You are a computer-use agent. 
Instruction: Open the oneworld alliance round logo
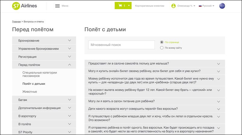[222, 6]
